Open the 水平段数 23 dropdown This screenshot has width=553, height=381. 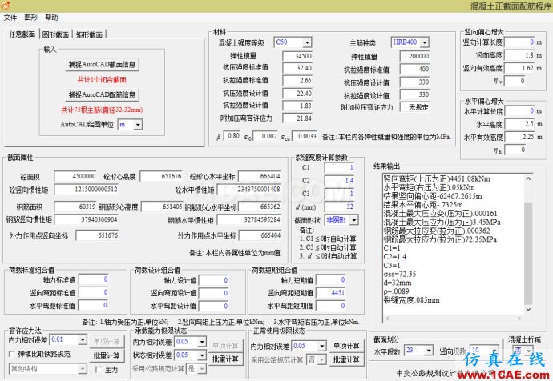pos(429,351)
